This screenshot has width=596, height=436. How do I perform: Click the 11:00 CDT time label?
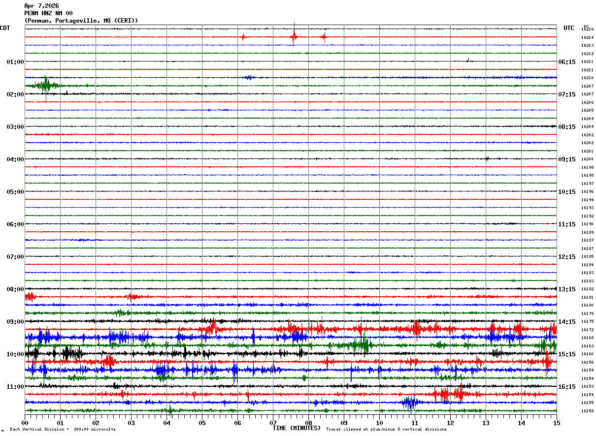(x=15, y=386)
